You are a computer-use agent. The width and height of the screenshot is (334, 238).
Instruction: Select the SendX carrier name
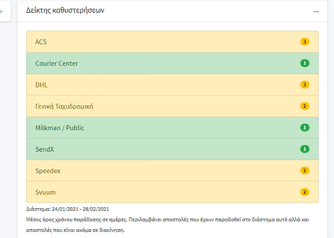44,150
